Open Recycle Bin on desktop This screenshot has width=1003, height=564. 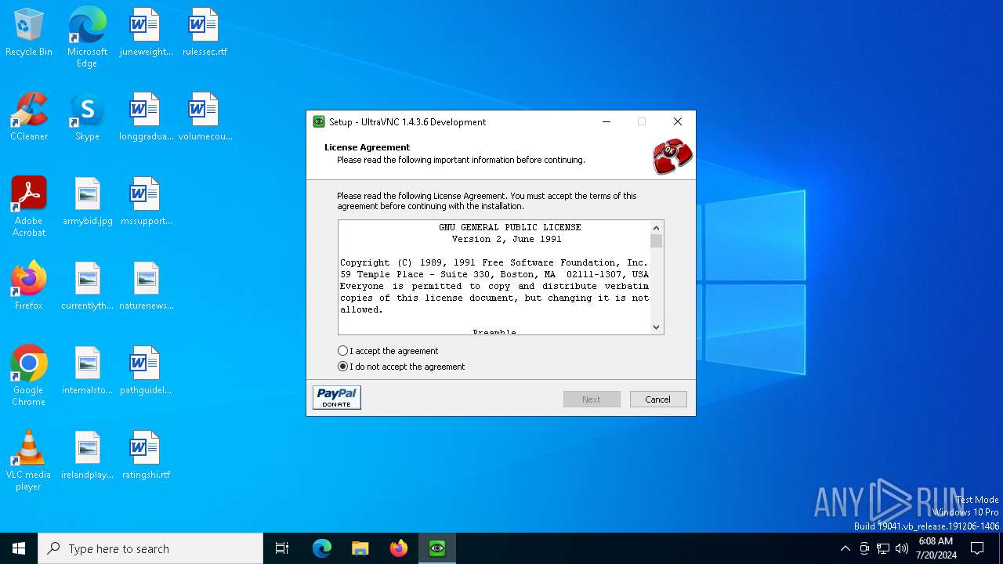29,33
